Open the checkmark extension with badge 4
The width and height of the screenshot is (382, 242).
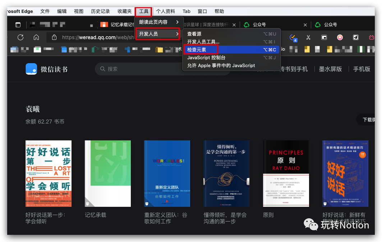[x=293, y=37]
